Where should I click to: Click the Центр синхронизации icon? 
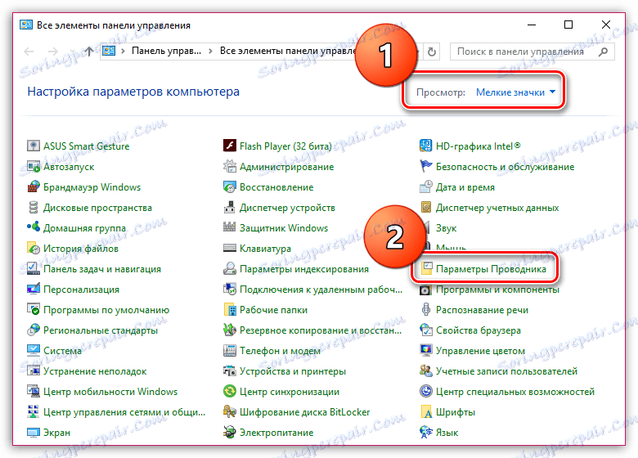pos(230,392)
